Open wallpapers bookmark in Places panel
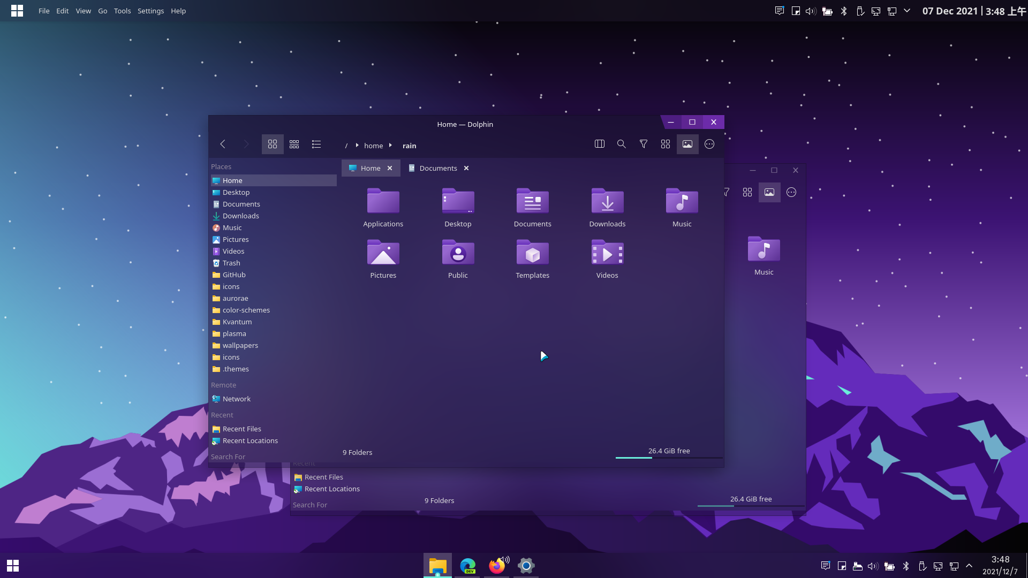 274,345
